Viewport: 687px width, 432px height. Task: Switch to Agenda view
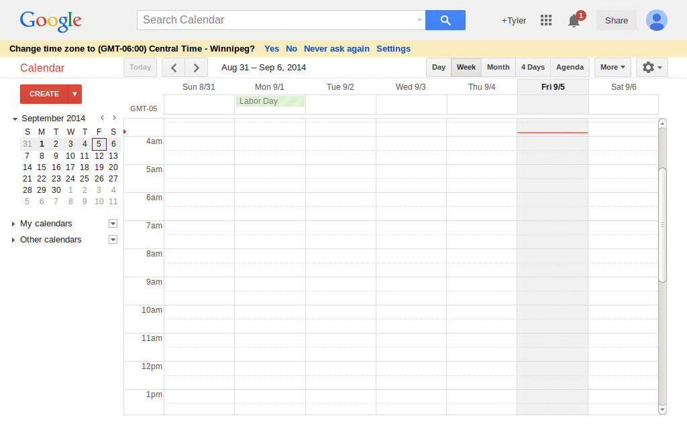570,67
